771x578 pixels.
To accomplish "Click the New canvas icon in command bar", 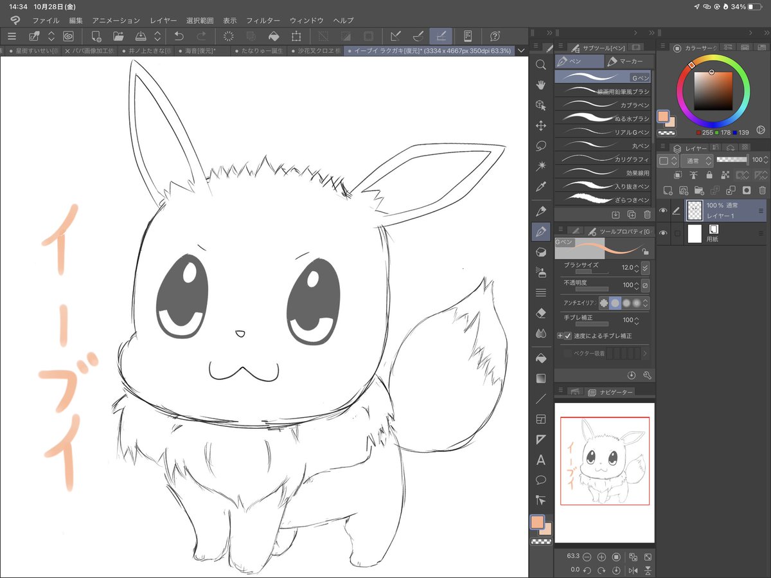I will pyautogui.click(x=96, y=36).
